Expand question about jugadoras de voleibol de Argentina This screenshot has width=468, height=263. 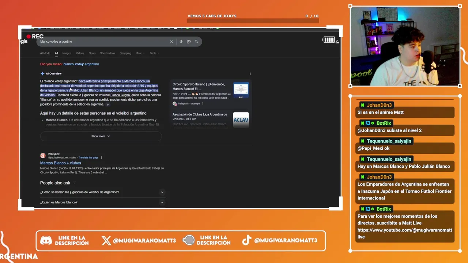[102, 192]
